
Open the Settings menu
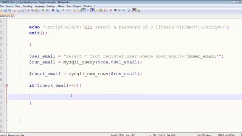[51, 6]
